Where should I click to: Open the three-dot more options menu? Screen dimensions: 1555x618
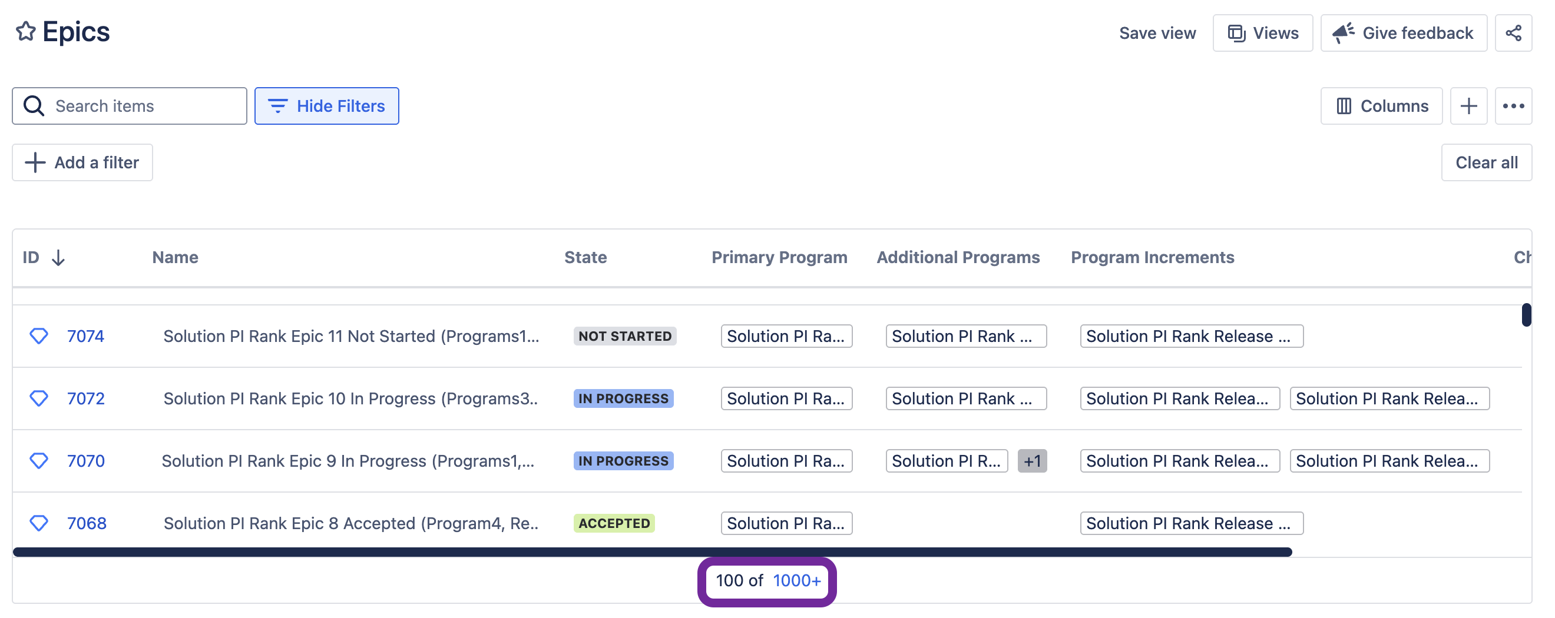click(1512, 106)
